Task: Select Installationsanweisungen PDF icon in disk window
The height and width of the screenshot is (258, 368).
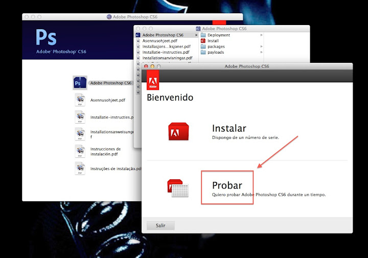Action: (x=80, y=134)
